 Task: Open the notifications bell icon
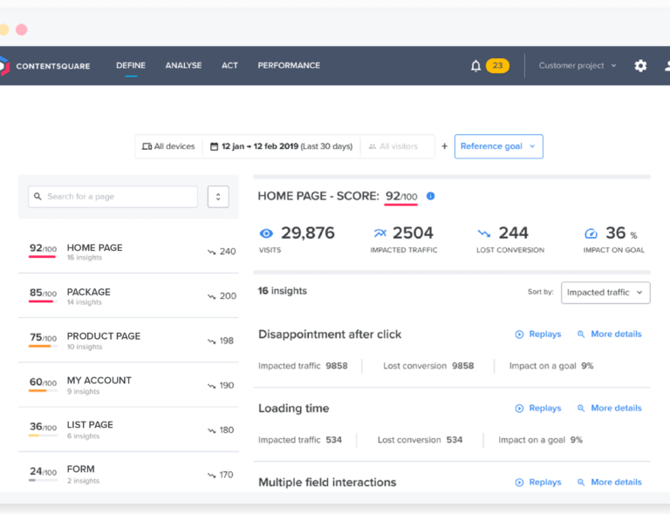coord(475,65)
